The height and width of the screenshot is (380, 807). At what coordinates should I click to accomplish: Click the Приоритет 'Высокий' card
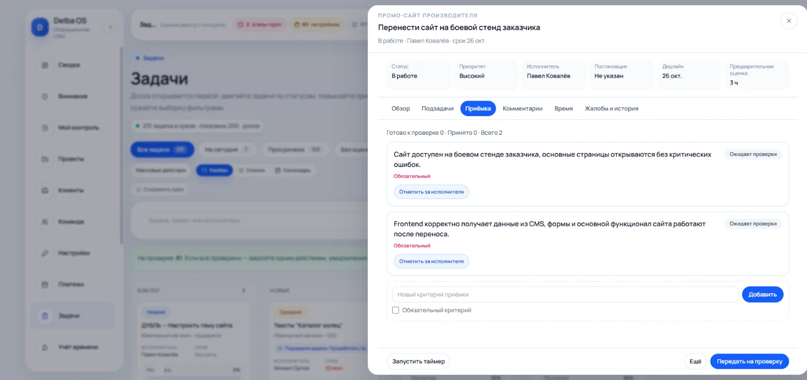(x=486, y=75)
